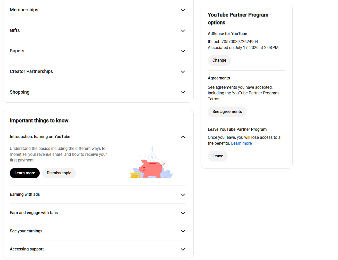Collapse the Introduction: Earning on YouTube topic
The image size is (338, 260).
[183, 137]
